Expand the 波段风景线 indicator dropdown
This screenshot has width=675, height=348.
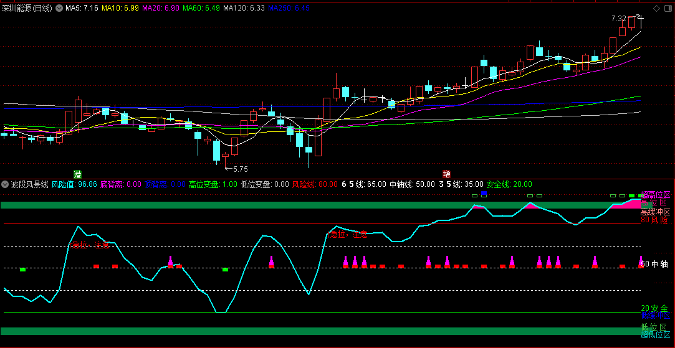pos(6,184)
